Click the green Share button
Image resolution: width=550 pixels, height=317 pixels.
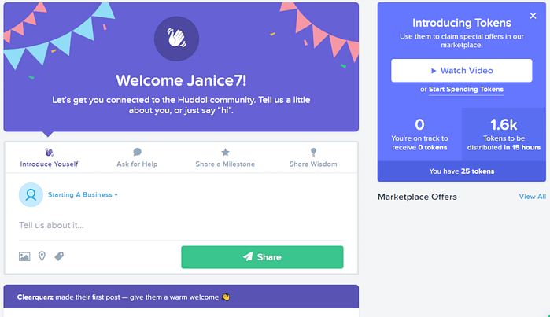262,257
